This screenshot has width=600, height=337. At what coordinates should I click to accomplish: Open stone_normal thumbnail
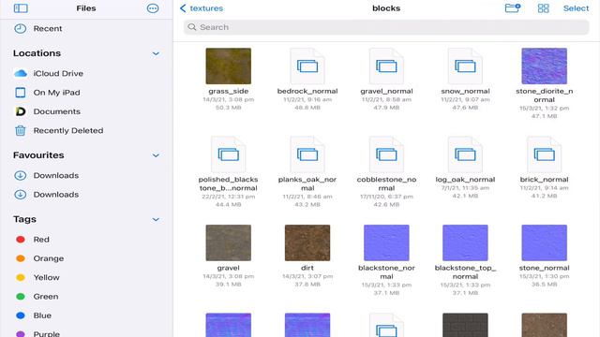pyautogui.click(x=544, y=243)
